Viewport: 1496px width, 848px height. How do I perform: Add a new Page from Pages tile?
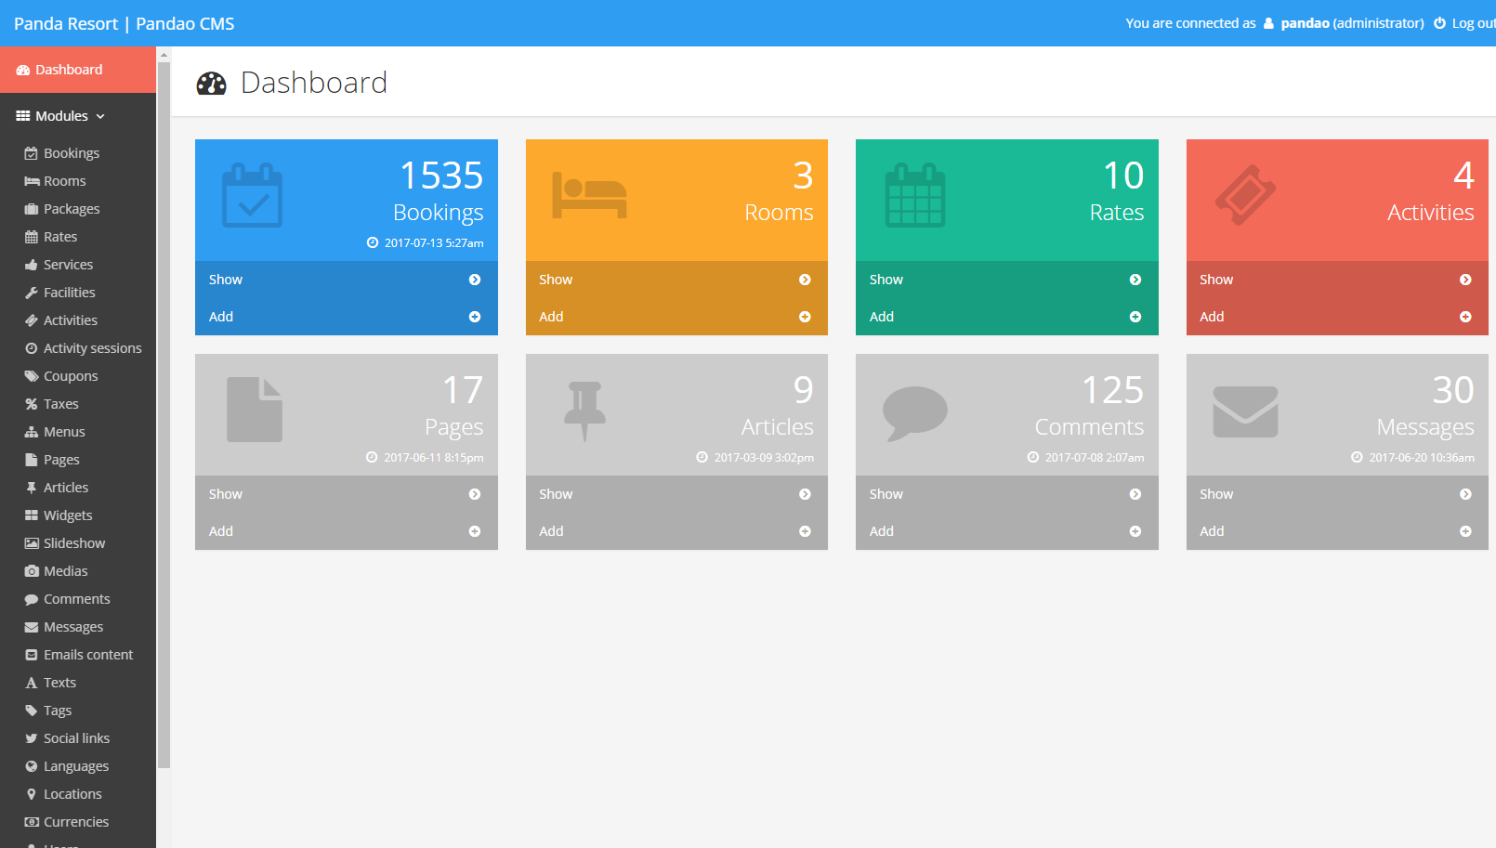[x=221, y=531]
